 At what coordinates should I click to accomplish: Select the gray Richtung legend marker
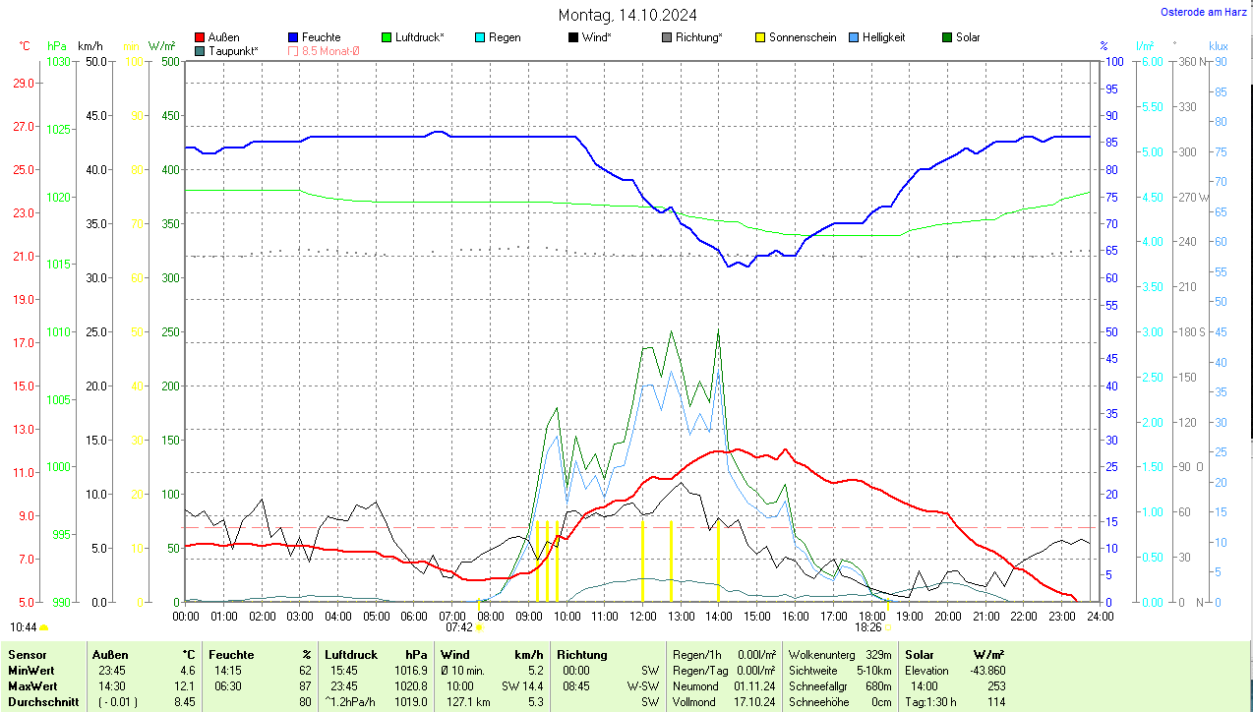pos(667,37)
